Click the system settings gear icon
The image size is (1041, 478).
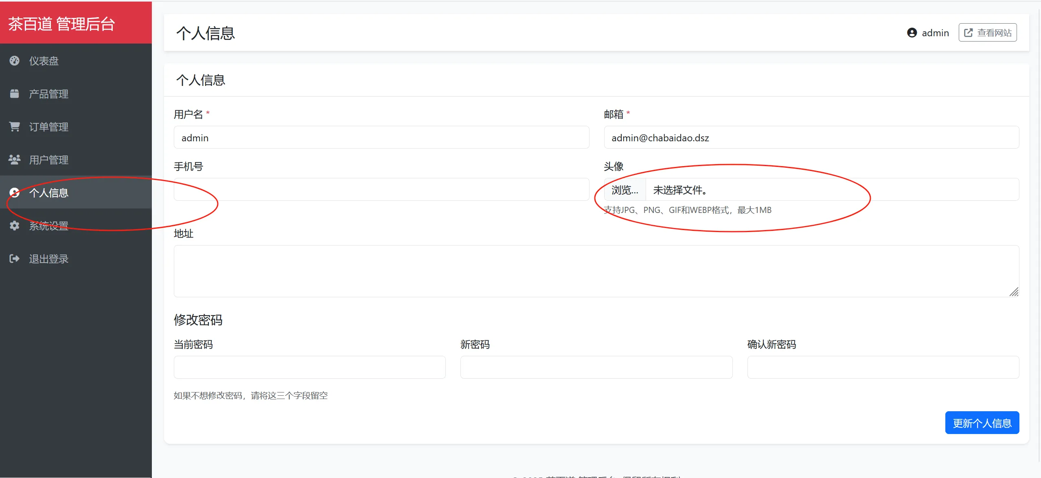click(15, 226)
